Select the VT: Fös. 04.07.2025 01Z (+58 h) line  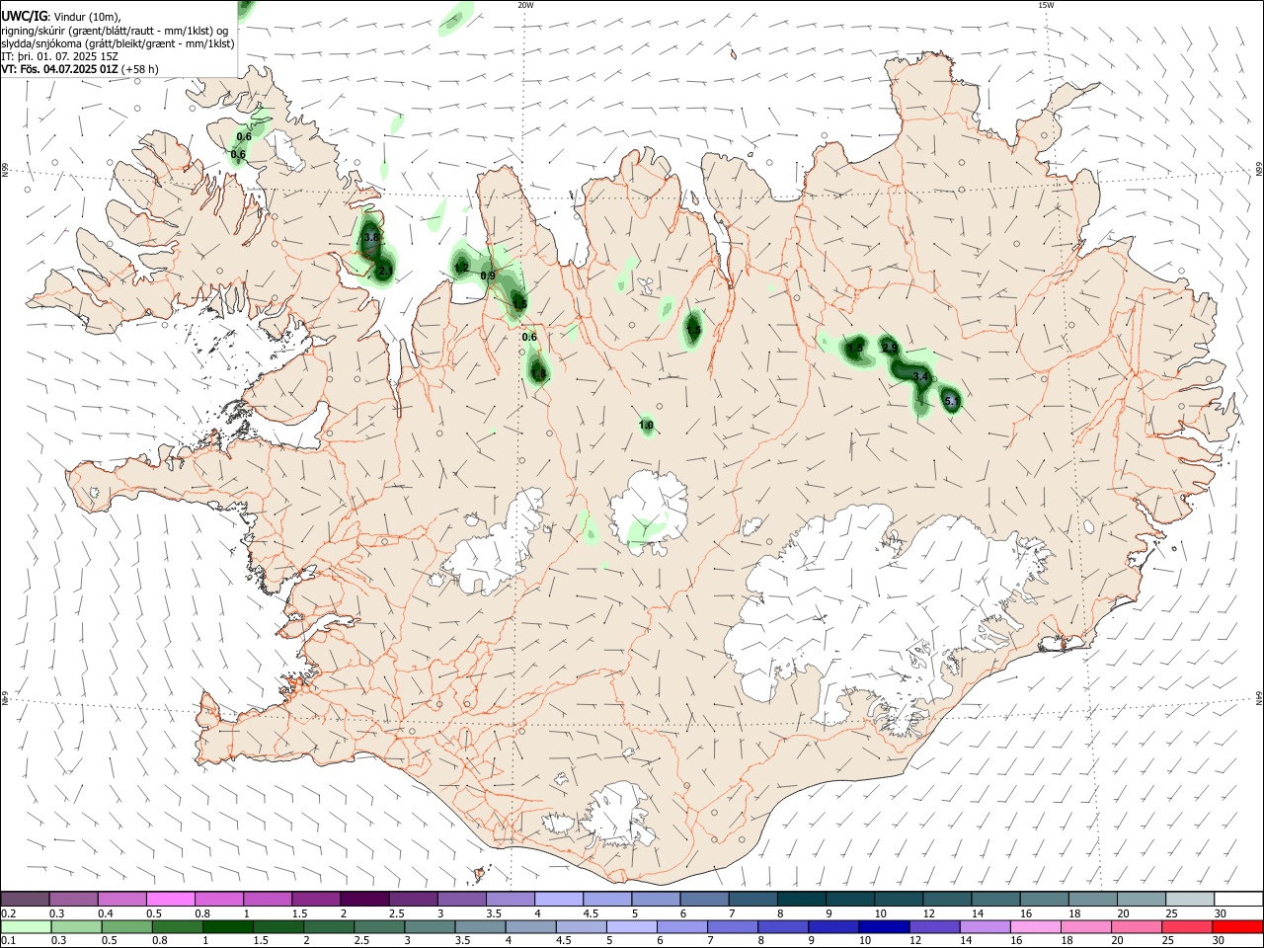80,69
